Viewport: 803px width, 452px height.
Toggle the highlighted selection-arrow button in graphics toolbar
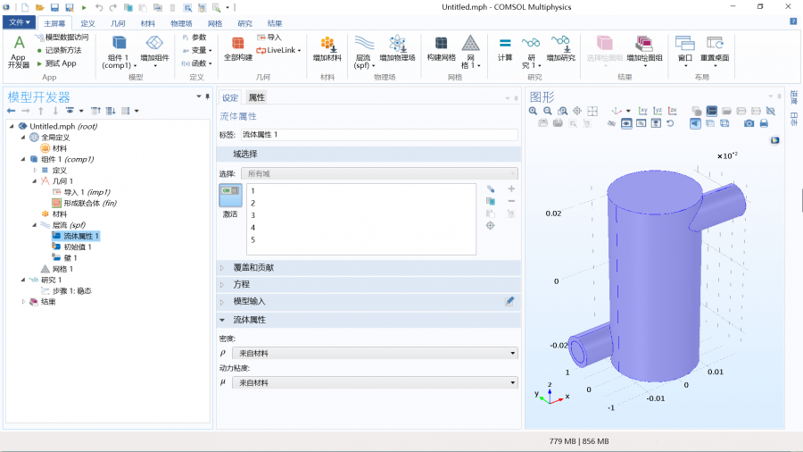695,123
